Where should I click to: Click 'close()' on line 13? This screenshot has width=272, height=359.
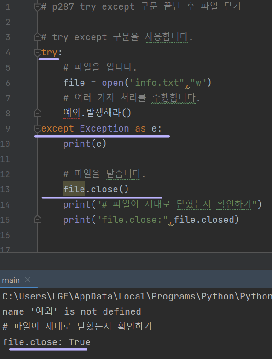click(110, 189)
